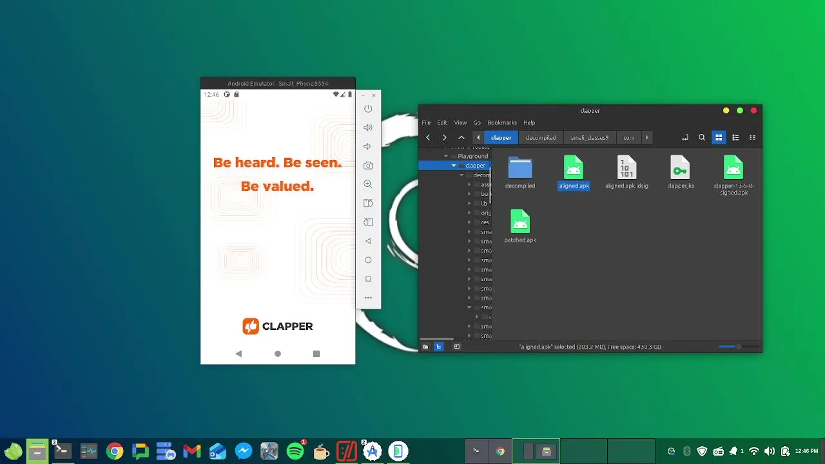Go up to parent folder

461,137
